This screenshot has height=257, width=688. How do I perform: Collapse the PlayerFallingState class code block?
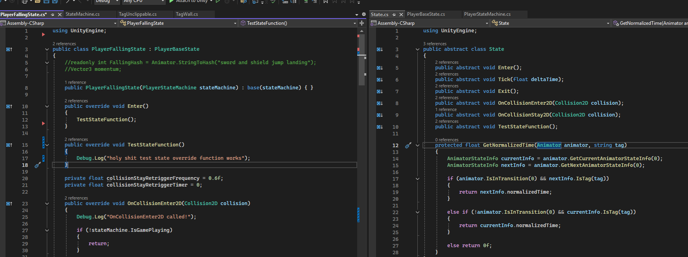coord(47,49)
